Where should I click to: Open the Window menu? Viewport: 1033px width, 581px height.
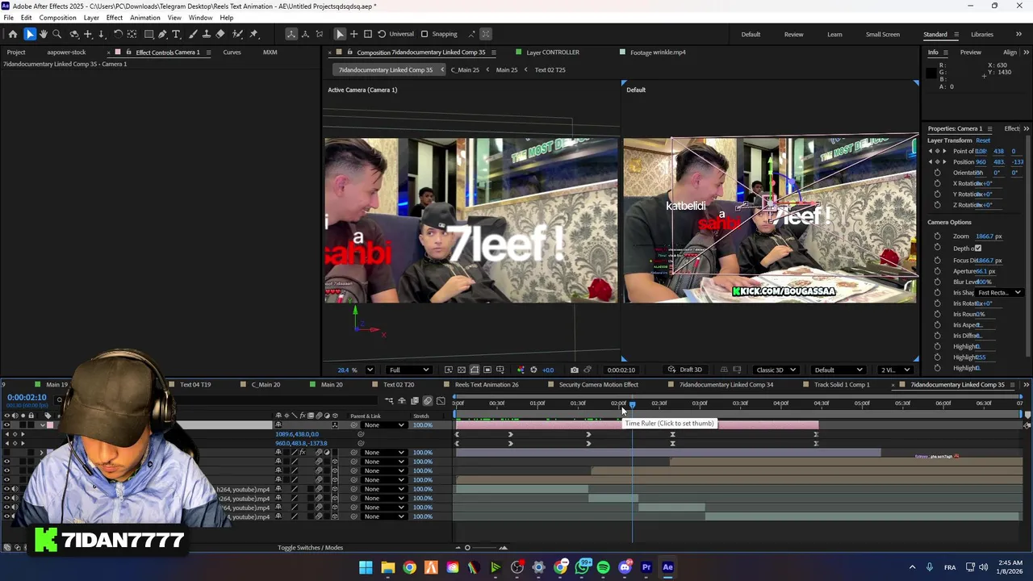200,18
